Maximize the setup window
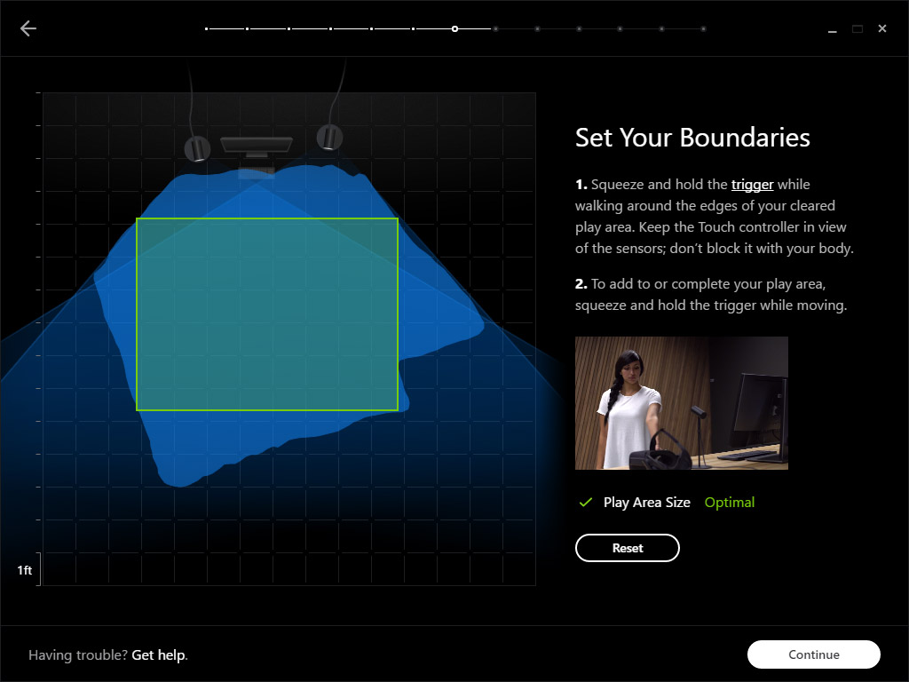909x682 pixels. click(858, 28)
